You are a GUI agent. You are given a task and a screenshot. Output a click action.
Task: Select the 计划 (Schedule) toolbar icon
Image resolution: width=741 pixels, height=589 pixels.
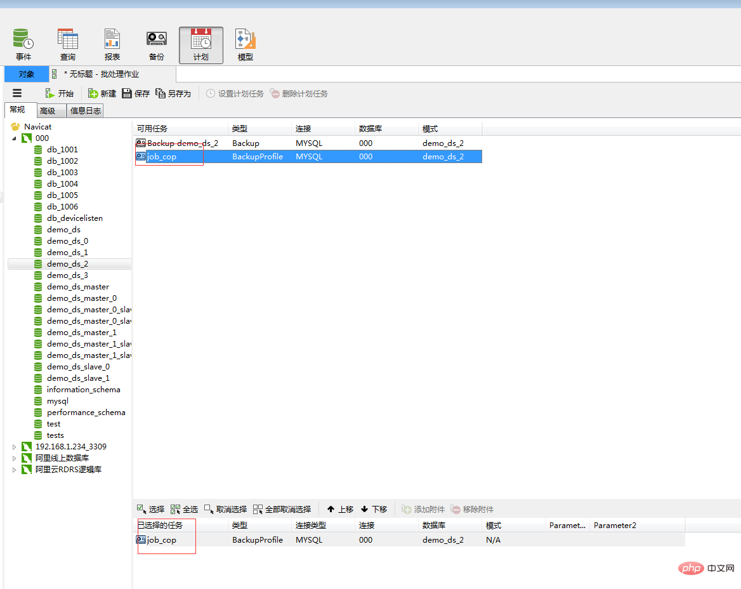click(x=201, y=45)
